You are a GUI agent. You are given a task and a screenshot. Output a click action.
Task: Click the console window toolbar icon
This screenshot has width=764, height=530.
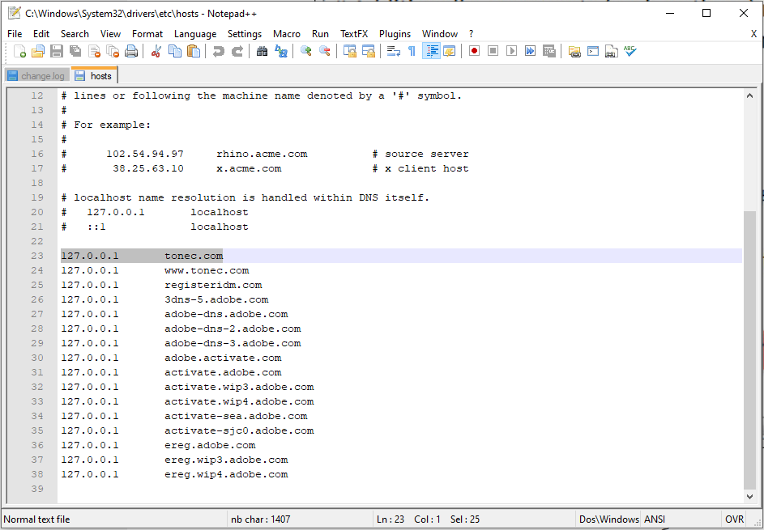[593, 51]
